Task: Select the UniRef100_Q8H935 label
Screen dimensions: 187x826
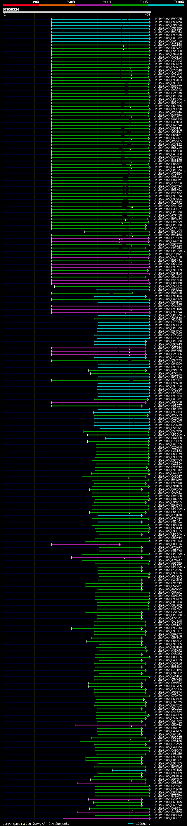Action: coord(167,657)
